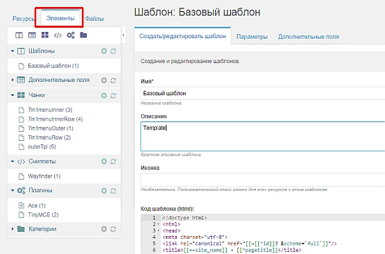Image resolution: width=385 pixels, height=254 pixels.
Task: Open the Ace (1) plugin
Action: pos(37,205)
